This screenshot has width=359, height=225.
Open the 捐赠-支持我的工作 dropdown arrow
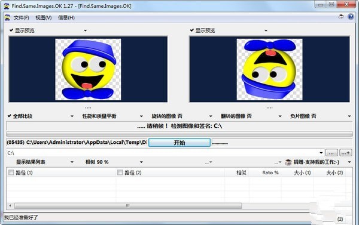coord(349,162)
